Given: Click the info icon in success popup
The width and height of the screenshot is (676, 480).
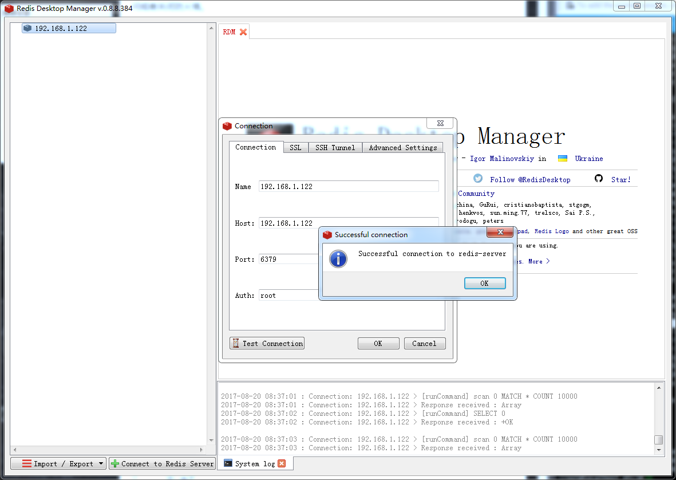Looking at the screenshot, I should pos(338,259).
